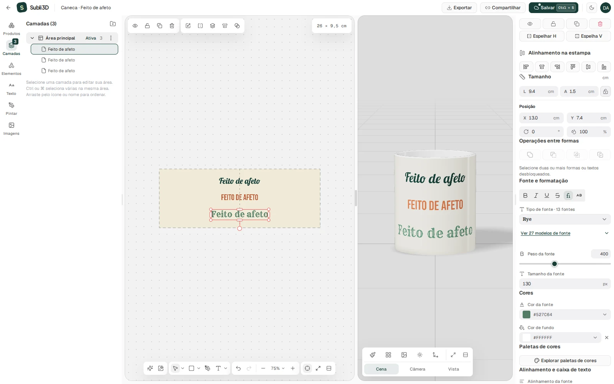Screen dimensions: 614x384
Task: Open the Produtos sidebar panel
Action: 12,29
